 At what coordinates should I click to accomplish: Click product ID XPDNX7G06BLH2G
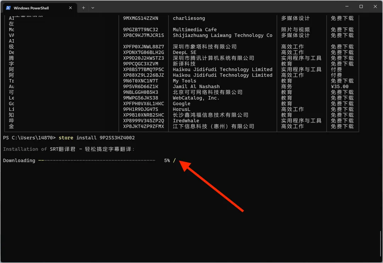pyautogui.click(x=143, y=52)
